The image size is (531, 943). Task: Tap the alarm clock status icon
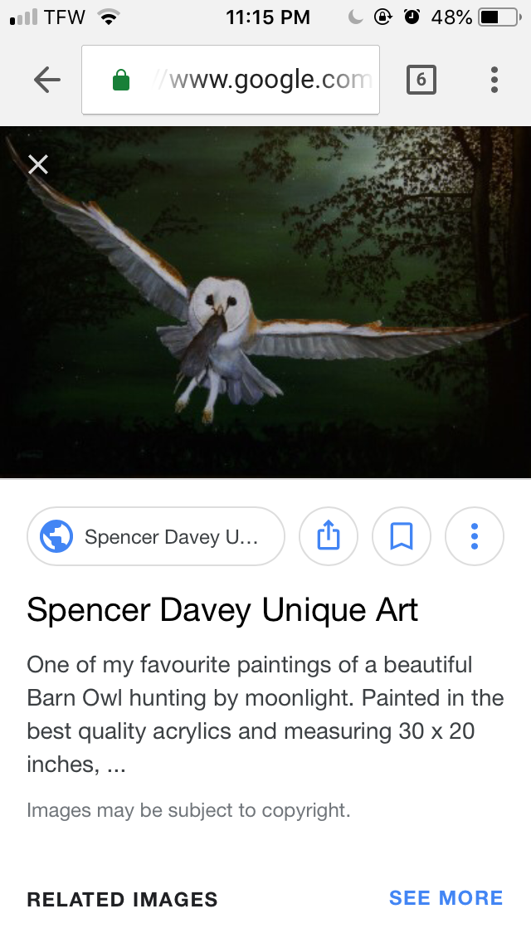412,17
